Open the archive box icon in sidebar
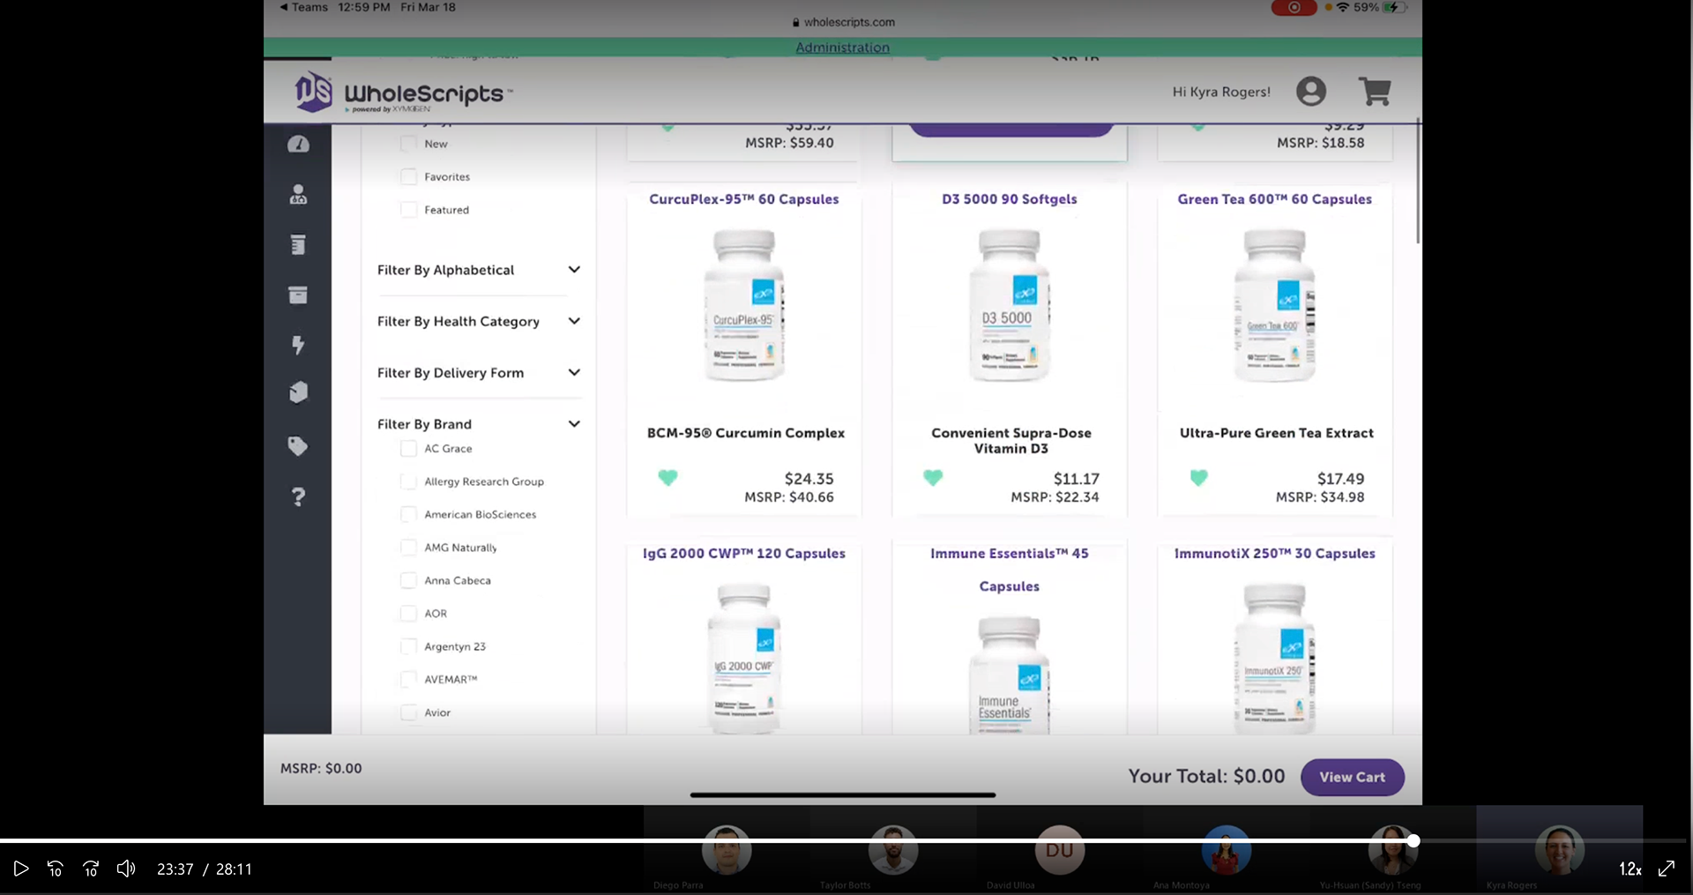 [298, 295]
